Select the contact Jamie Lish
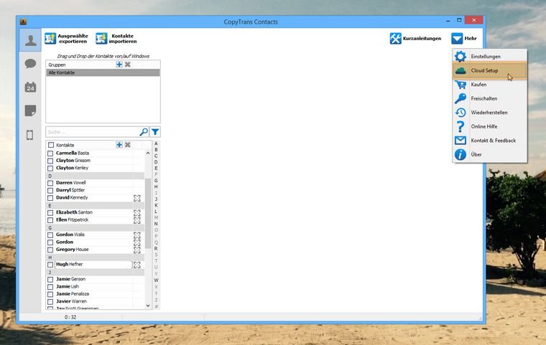The height and width of the screenshot is (345, 546). (x=68, y=287)
